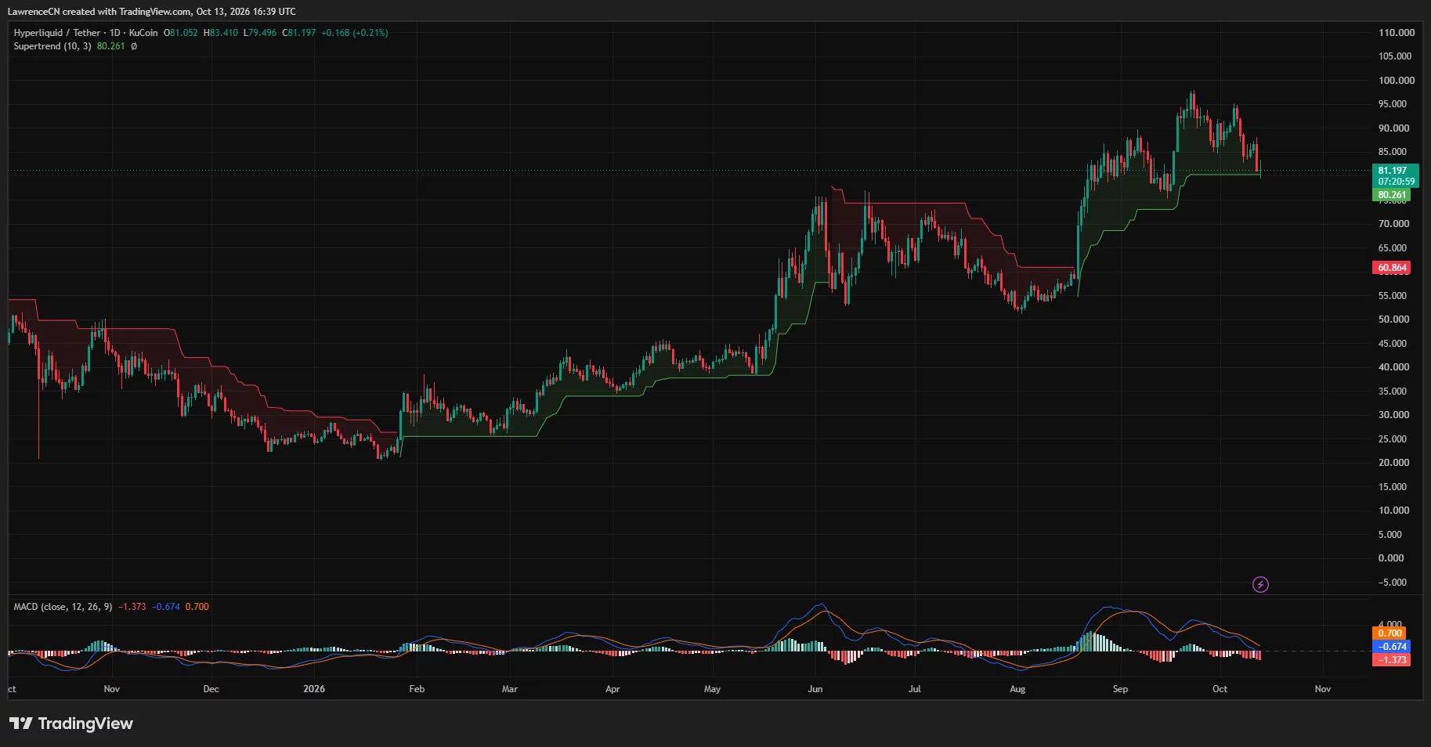Click MACD legend orange value 0.700
This screenshot has width=1431, height=747.
point(197,607)
